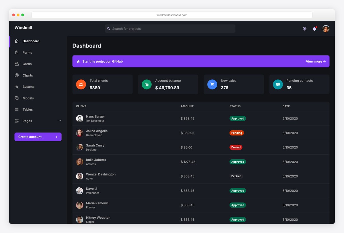344x233 pixels.
Task: Select the DATE column header
Action: tap(286, 106)
